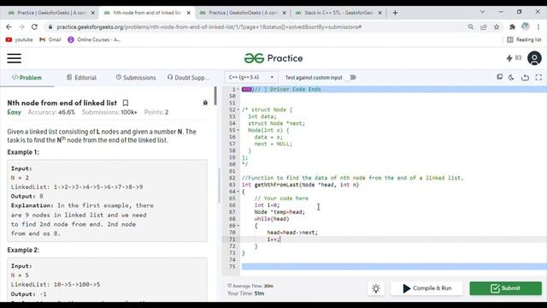Screen dimensions: 547x308
Task: Collapse code fold at line 55
Action: pyautogui.click(x=238, y=130)
